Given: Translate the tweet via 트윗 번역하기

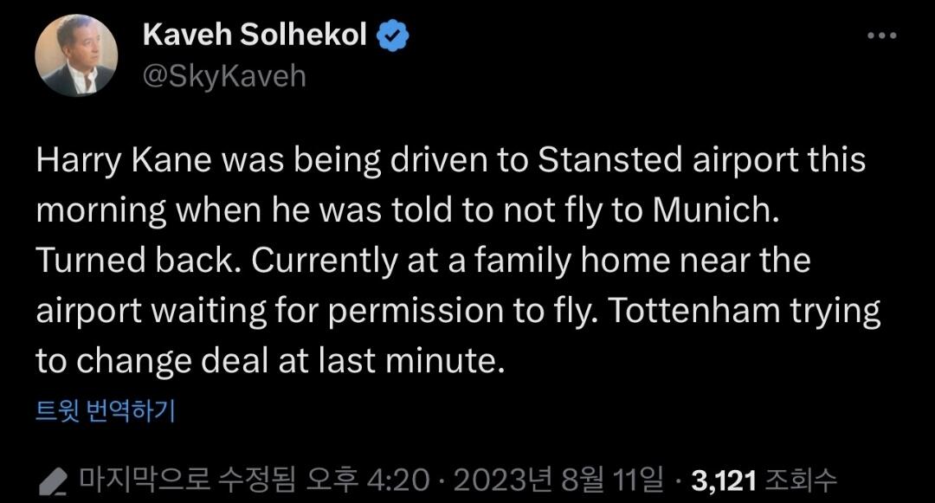Looking at the screenshot, I should coord(105,410).
